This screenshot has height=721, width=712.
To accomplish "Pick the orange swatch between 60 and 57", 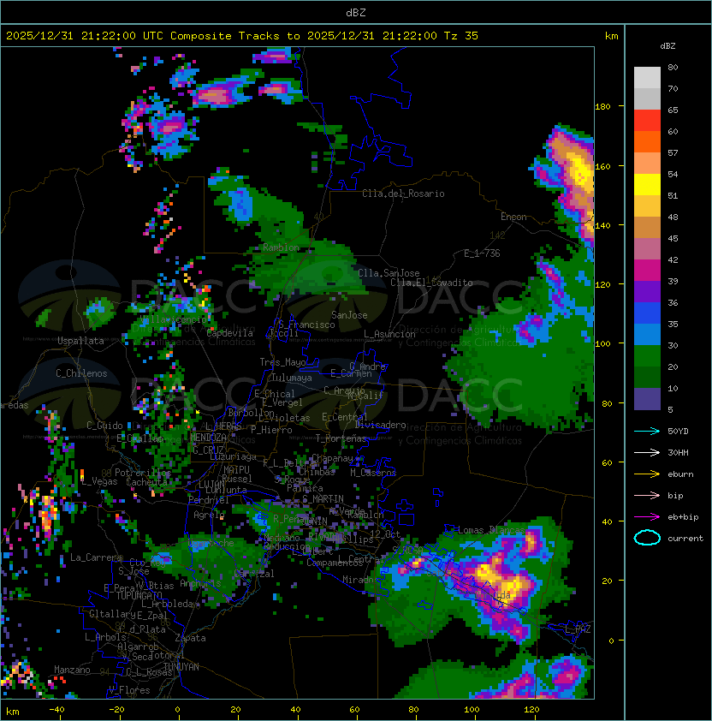I will [647, 142].
